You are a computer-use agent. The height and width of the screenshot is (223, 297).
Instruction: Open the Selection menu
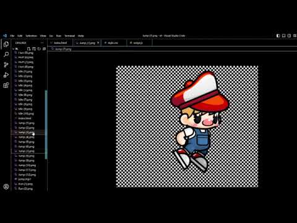(x=31, y=36)
